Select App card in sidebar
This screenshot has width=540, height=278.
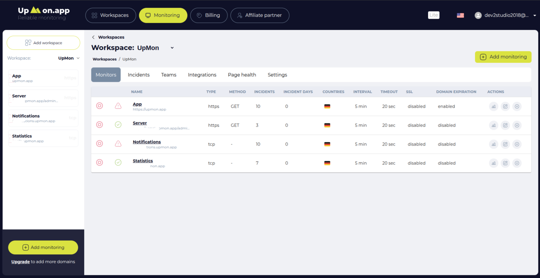[x=43, y=78]
